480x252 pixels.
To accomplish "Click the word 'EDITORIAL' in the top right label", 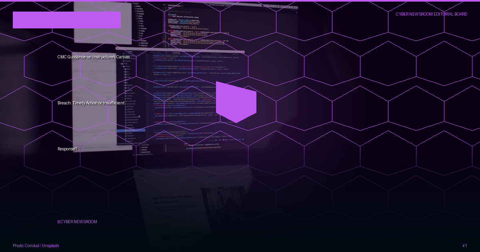I will pos(443,14).
